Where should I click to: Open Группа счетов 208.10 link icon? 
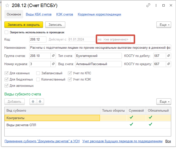click(53, 56)
